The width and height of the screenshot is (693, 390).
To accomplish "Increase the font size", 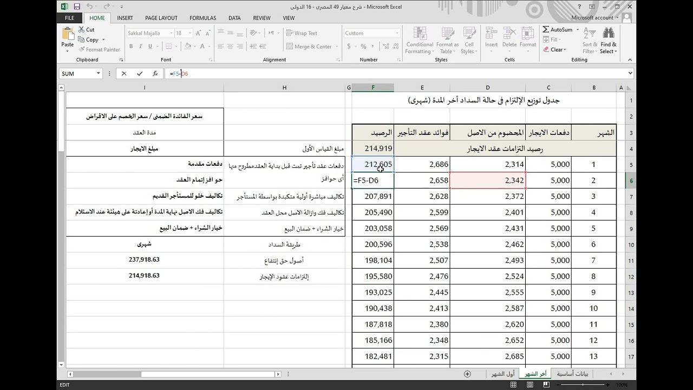I will tap(198, 33).
